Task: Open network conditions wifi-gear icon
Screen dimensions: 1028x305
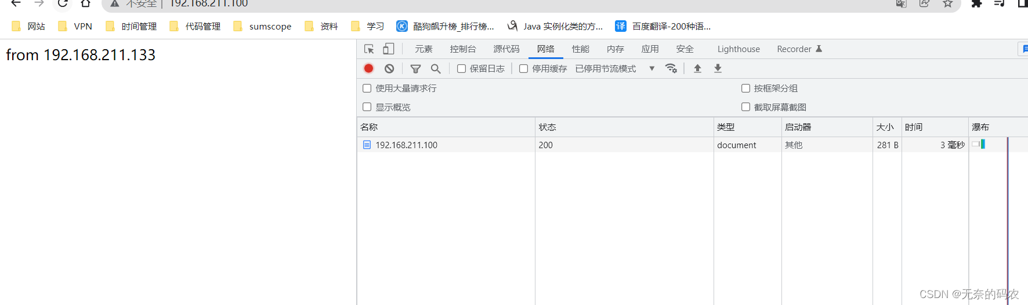Action: coord(671,68)
